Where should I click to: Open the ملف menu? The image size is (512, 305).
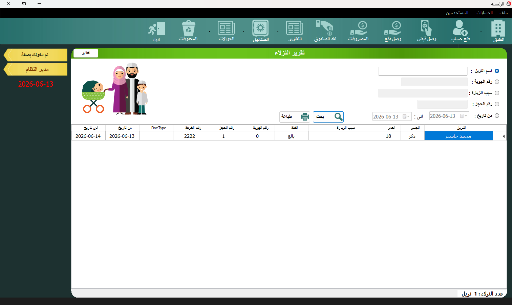coord(504,13)
